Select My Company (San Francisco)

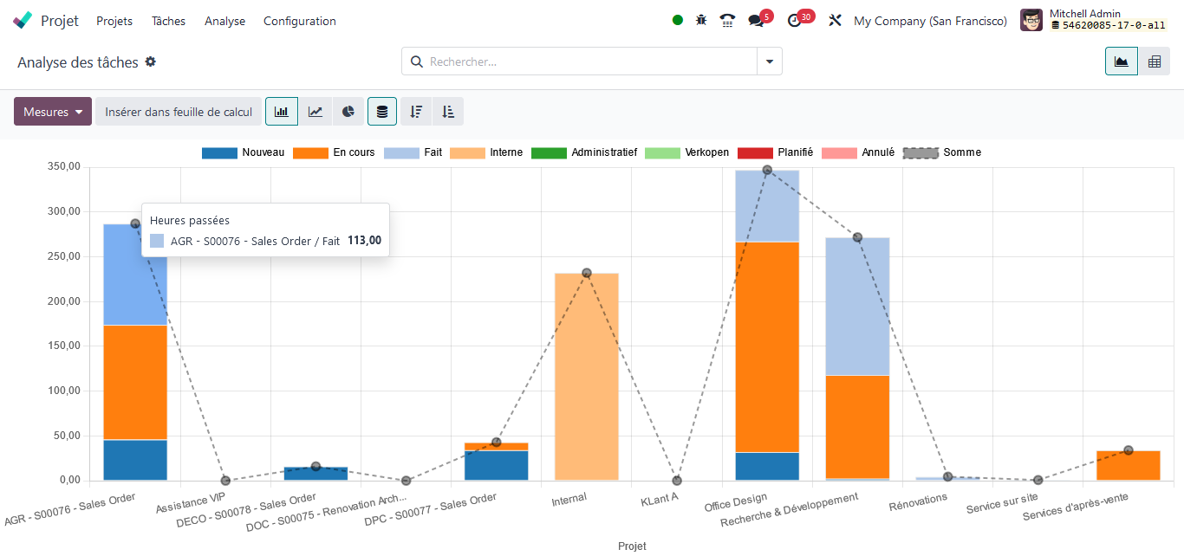(x=930, y=21)
